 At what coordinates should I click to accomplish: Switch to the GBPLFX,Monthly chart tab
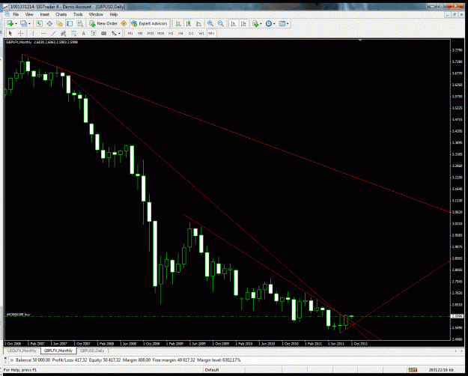point(58,351)
